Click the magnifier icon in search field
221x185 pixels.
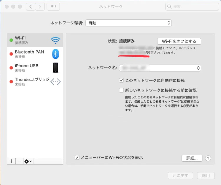coord(169,6)
